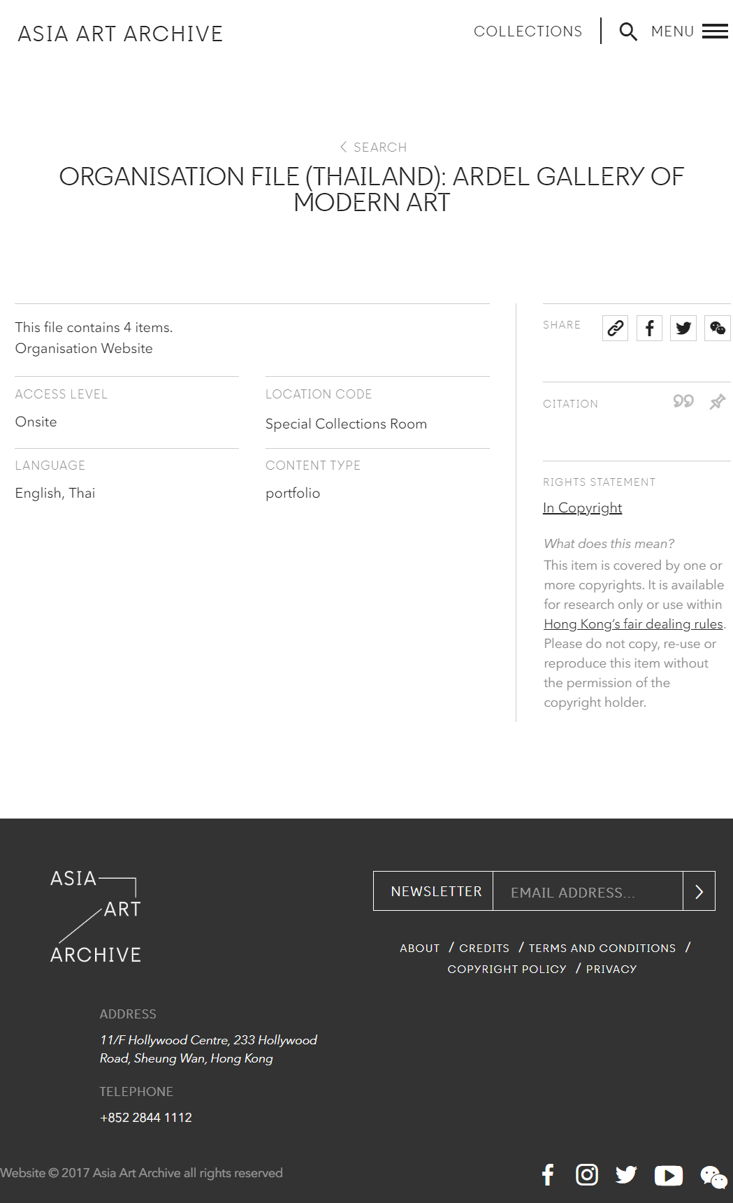Click the MENU label in header

(672, 31)
